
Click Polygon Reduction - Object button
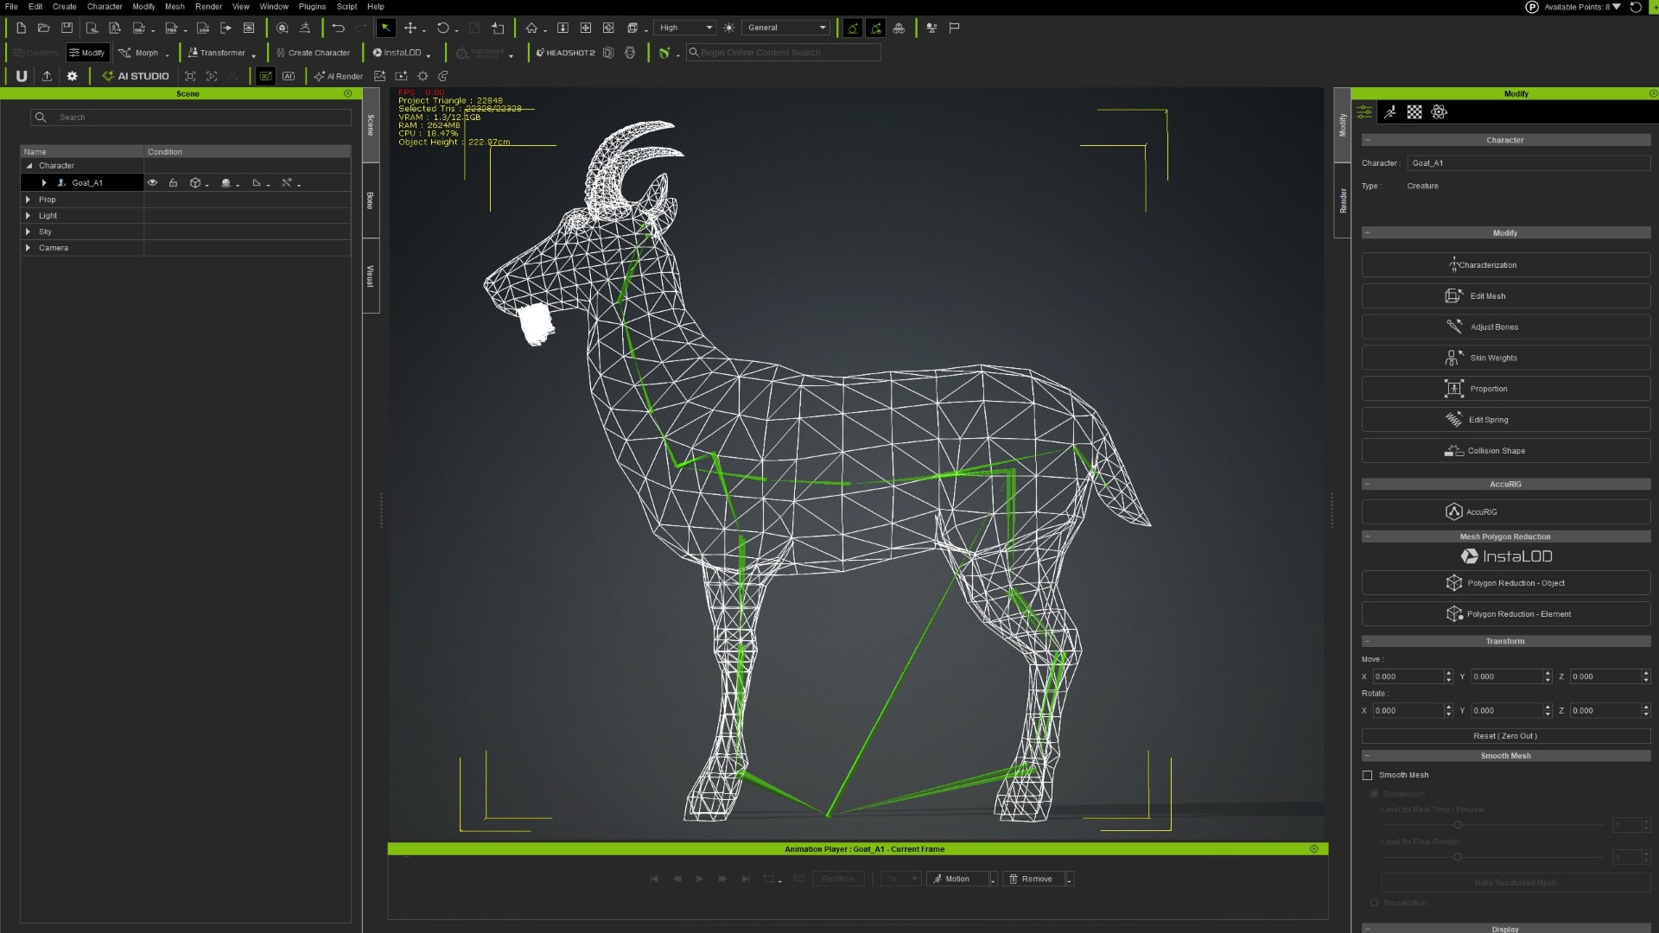tap(1505, 583)
